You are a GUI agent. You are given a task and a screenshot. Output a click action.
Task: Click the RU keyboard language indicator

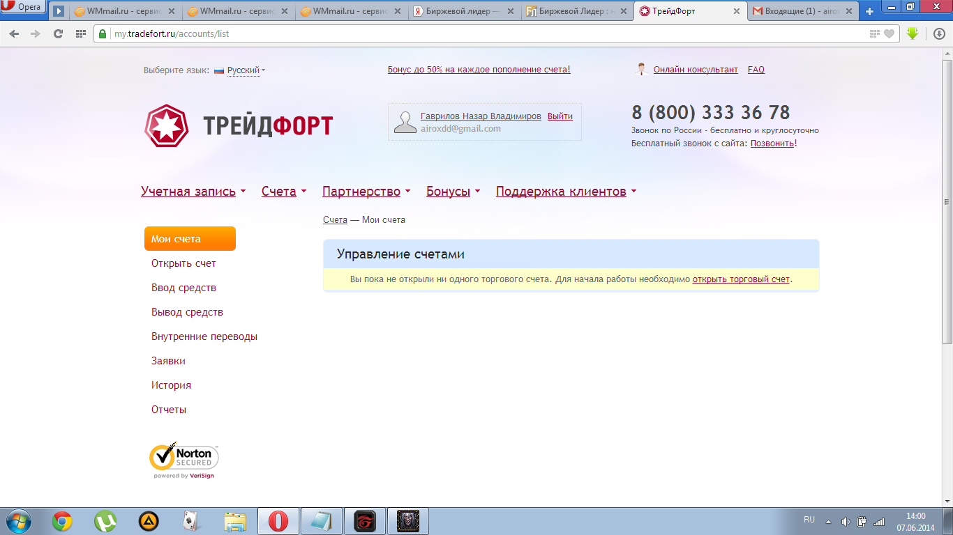[x=809, y=520]
